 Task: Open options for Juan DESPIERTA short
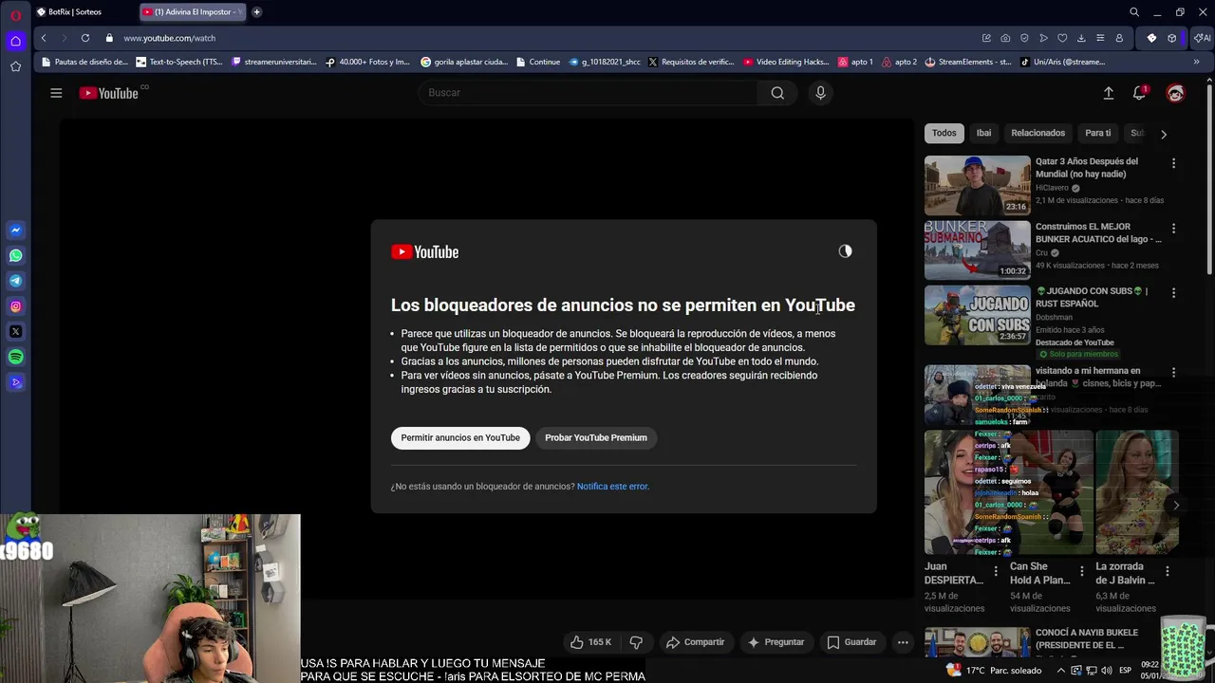[996, 571]
